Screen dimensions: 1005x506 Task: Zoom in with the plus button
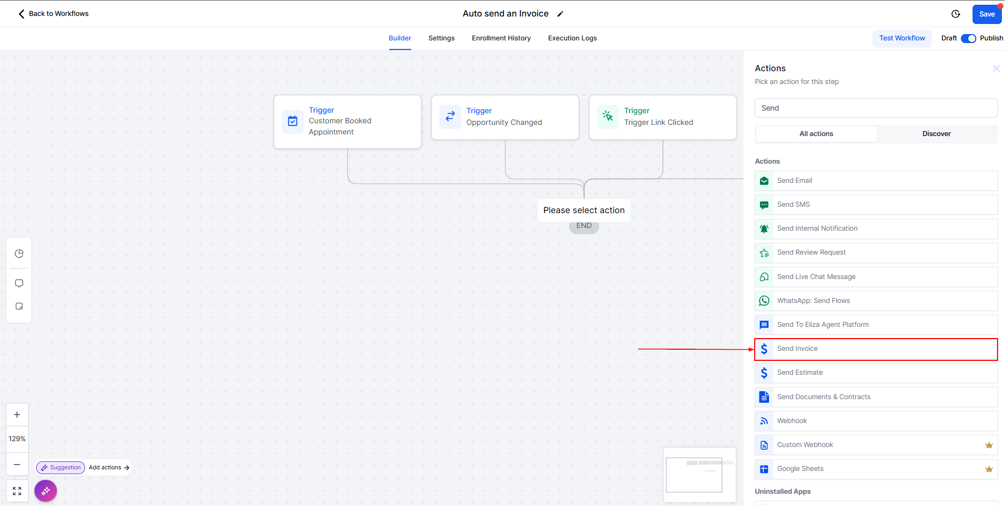[x=17, y=415]
